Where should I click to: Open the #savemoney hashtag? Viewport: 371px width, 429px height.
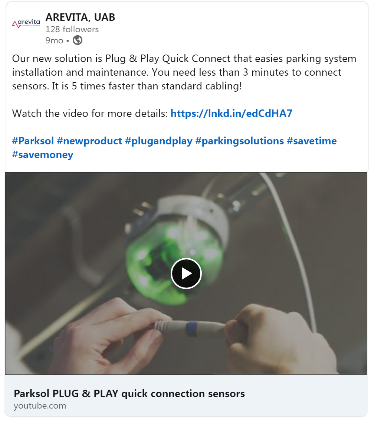(43, 155)
